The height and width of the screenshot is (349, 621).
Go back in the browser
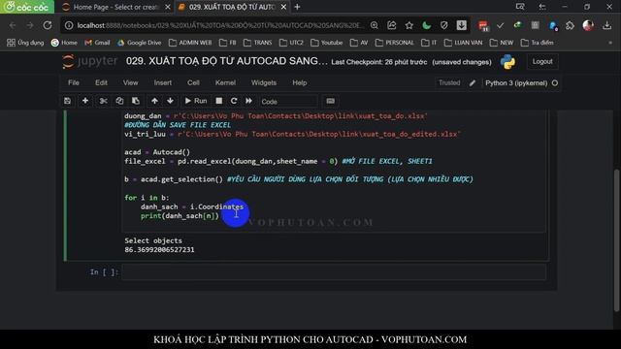[x=13, y=25]
